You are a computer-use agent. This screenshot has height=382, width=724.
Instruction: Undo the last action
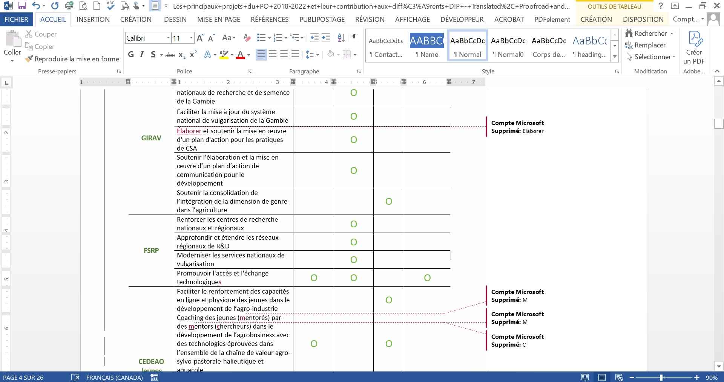(x=36, y=6)
